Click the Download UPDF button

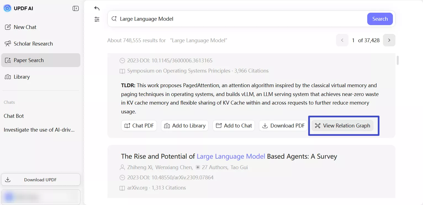(x=40, y=180)
